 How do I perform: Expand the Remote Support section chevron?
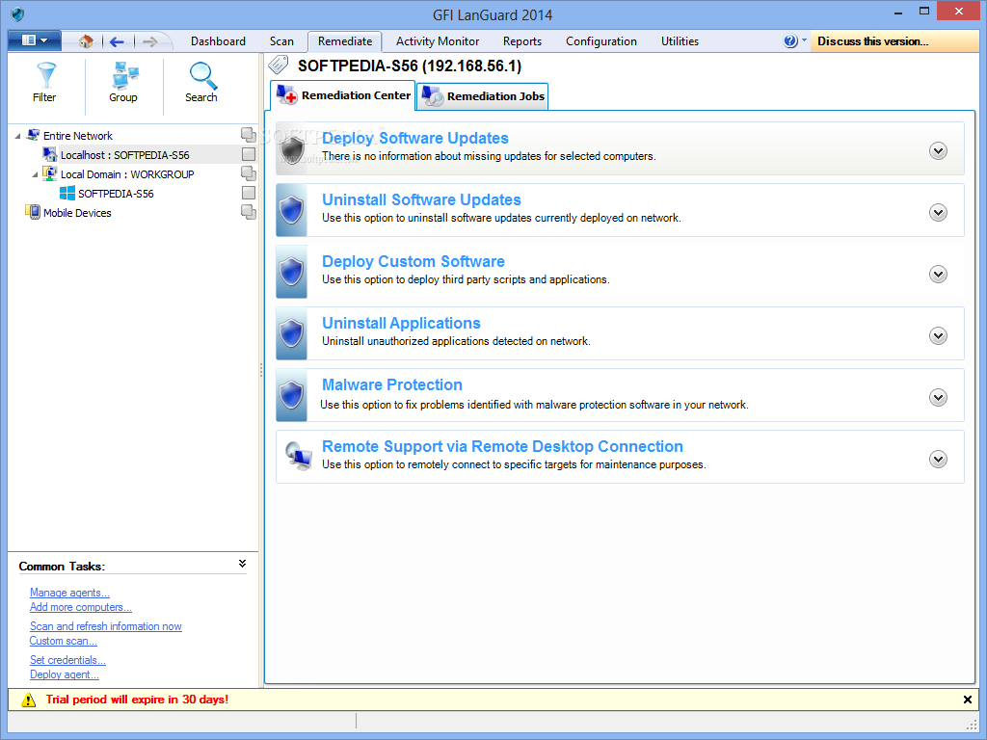tap(938, 460)
